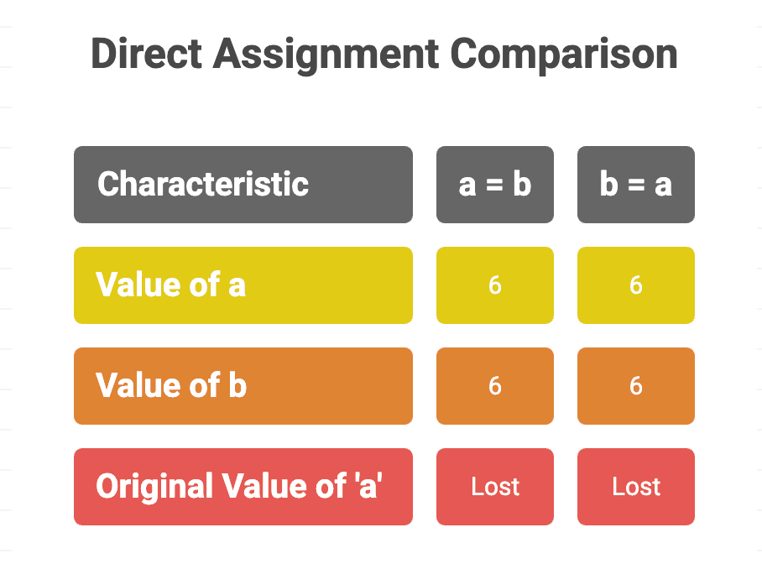Select yellow cell 6 under 'b = a'

(636, 285)
